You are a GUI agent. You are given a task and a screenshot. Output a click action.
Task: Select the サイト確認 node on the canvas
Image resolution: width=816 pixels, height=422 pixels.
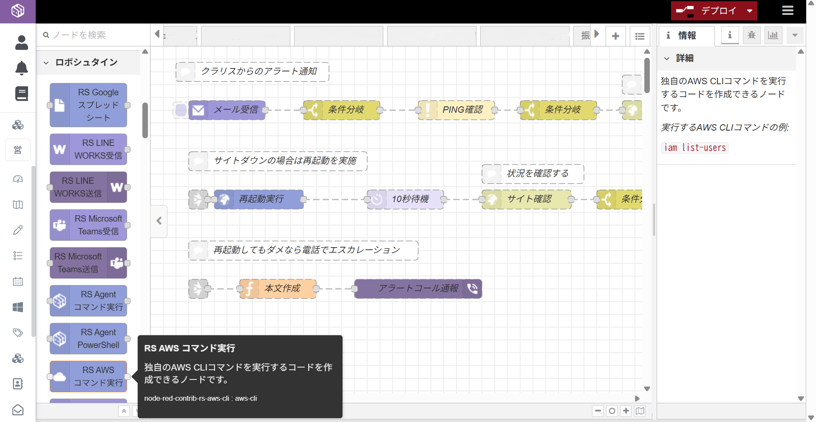point(527,200)
